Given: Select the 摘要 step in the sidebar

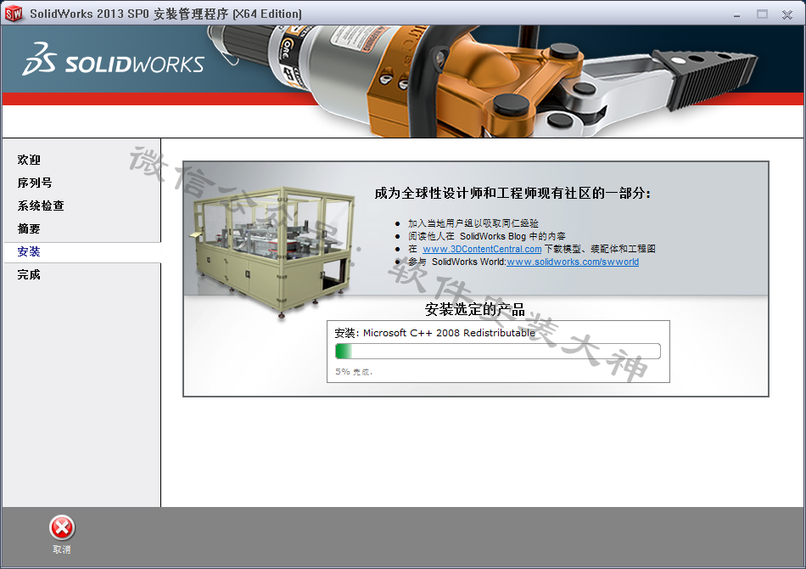Looking at the screenshot, I should [29, 228].
